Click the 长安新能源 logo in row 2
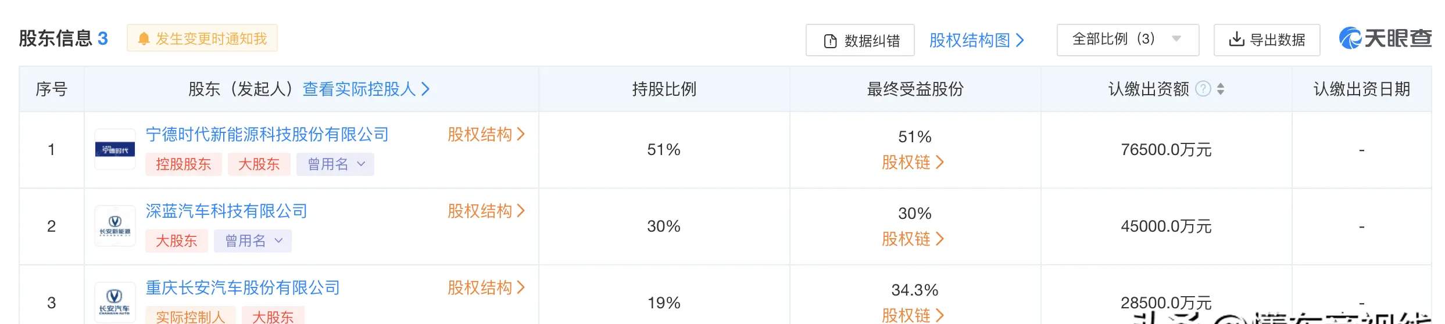Viewport: 1445px width, 324px height. (x=115, y=226)
